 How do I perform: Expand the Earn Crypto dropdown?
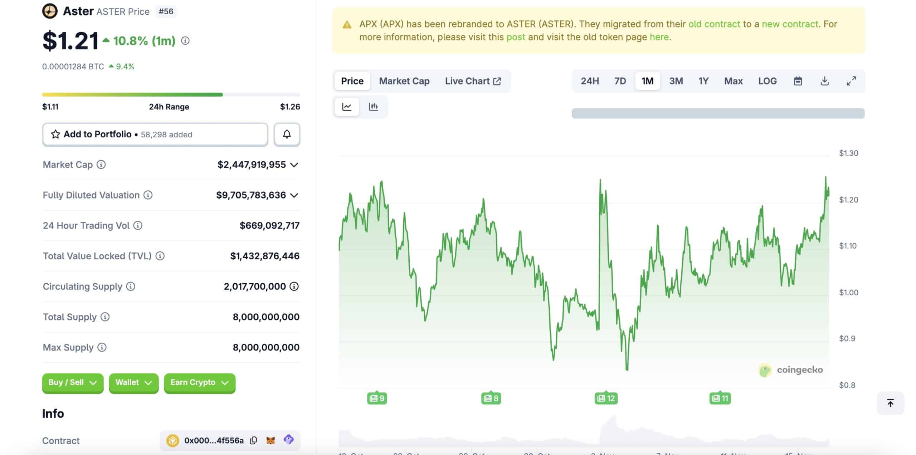coord(199,383)
